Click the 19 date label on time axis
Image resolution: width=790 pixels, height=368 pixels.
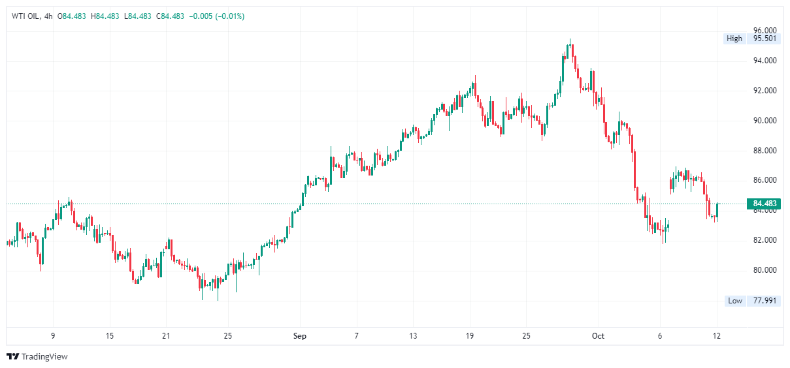tap(470, 336)
